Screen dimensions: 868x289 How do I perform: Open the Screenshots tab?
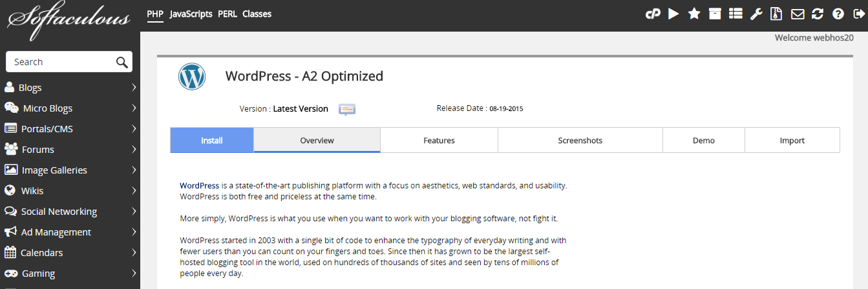pos(580,141)
